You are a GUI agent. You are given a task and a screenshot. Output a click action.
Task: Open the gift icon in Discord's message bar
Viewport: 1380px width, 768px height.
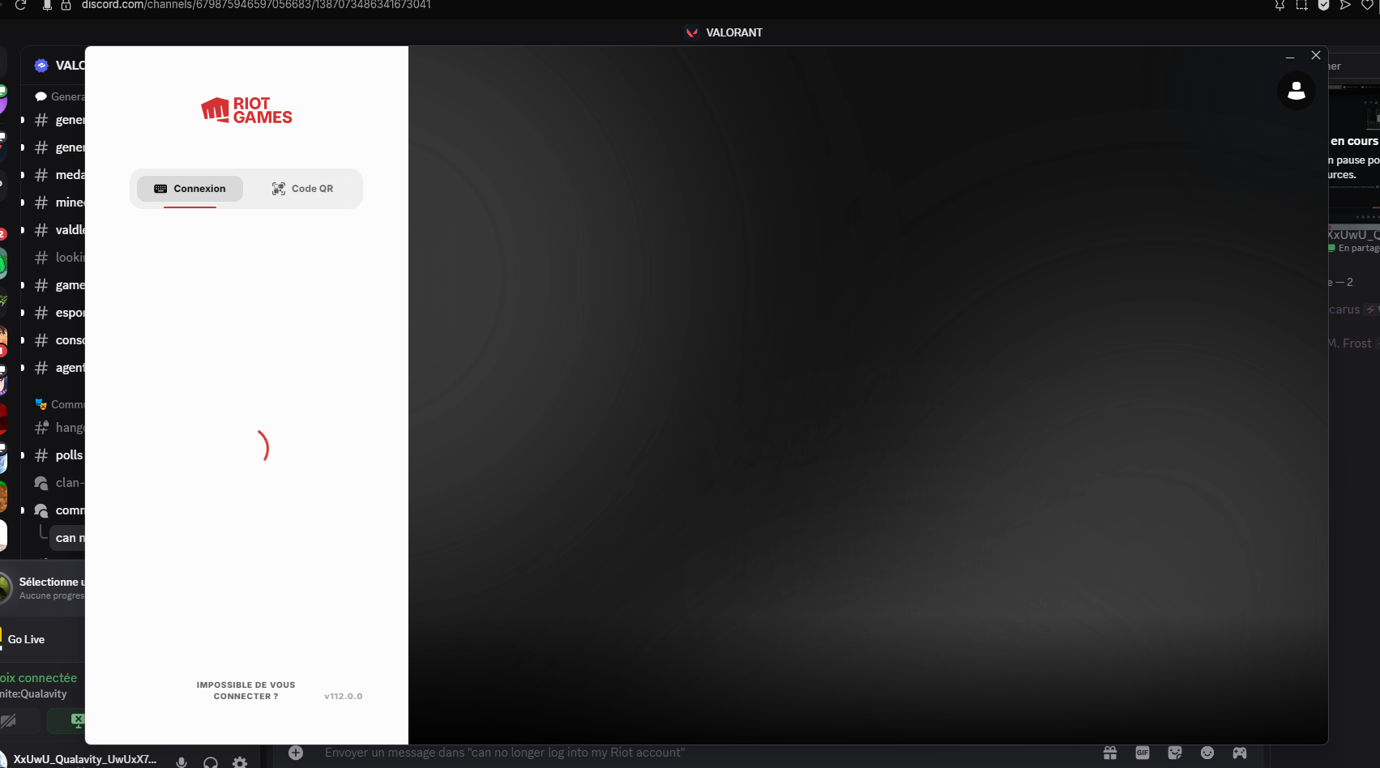pos(1110,753)
